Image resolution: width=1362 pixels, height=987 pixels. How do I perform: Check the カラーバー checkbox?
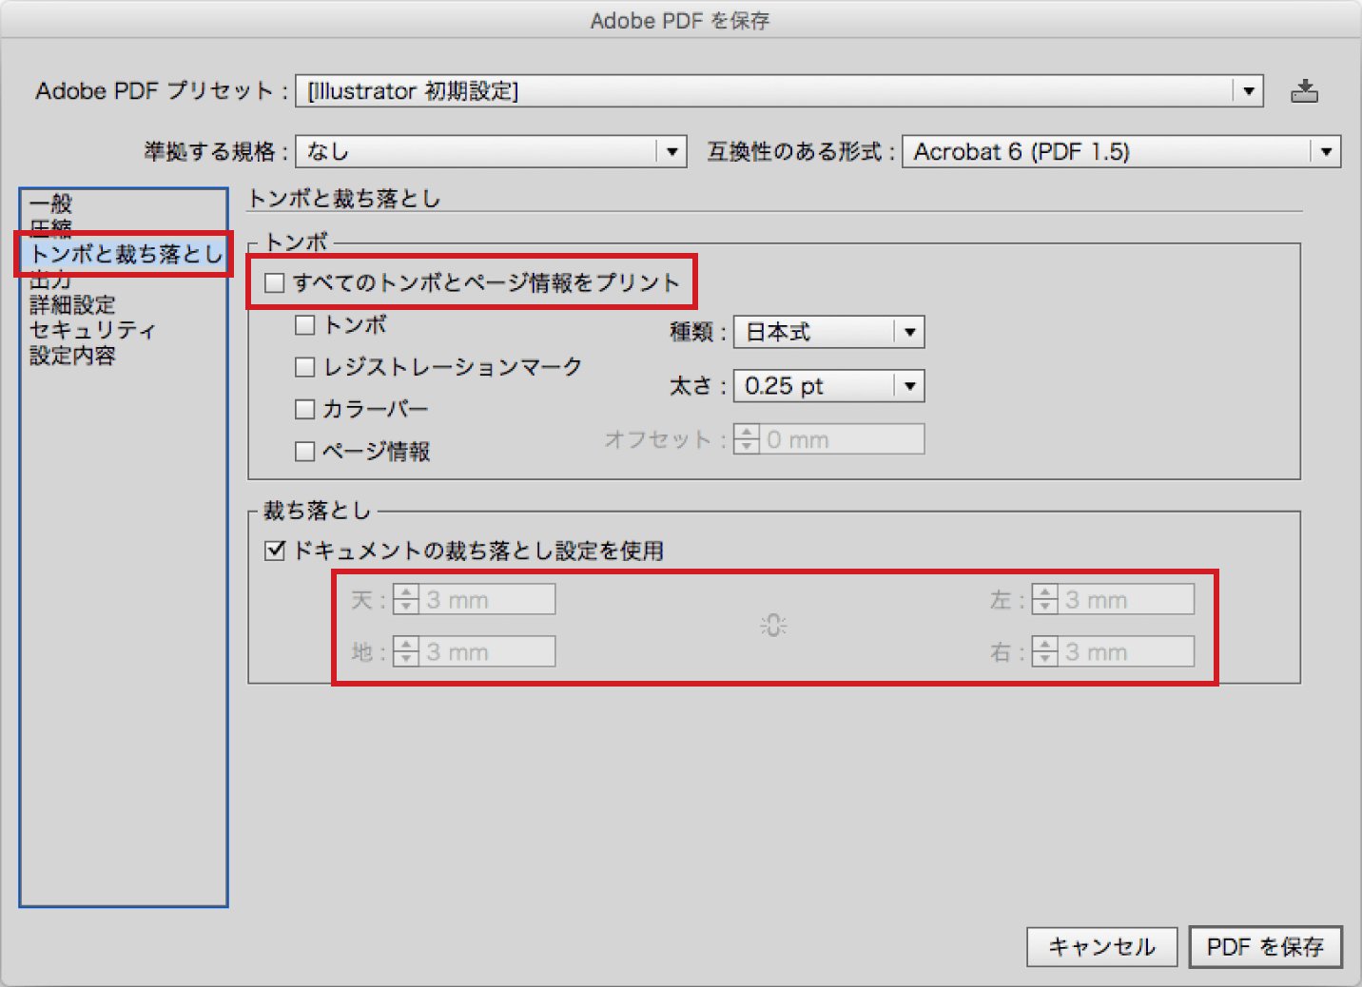click(304, 408)
